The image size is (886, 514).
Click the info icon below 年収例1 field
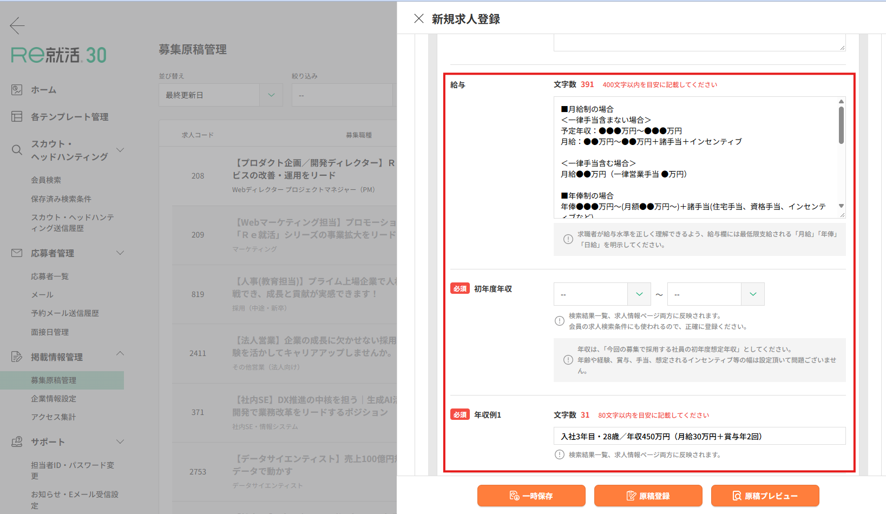(x=560, y=454)
